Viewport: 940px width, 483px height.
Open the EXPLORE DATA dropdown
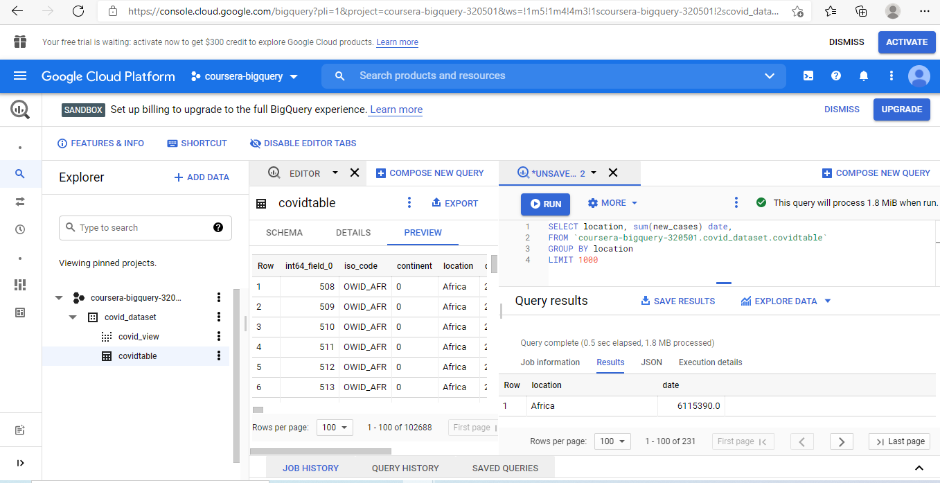[786, 301]
